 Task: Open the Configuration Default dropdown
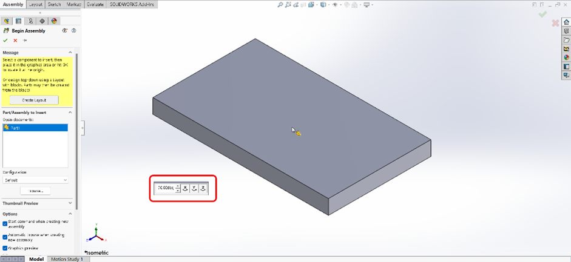click(x=35, y=180)
